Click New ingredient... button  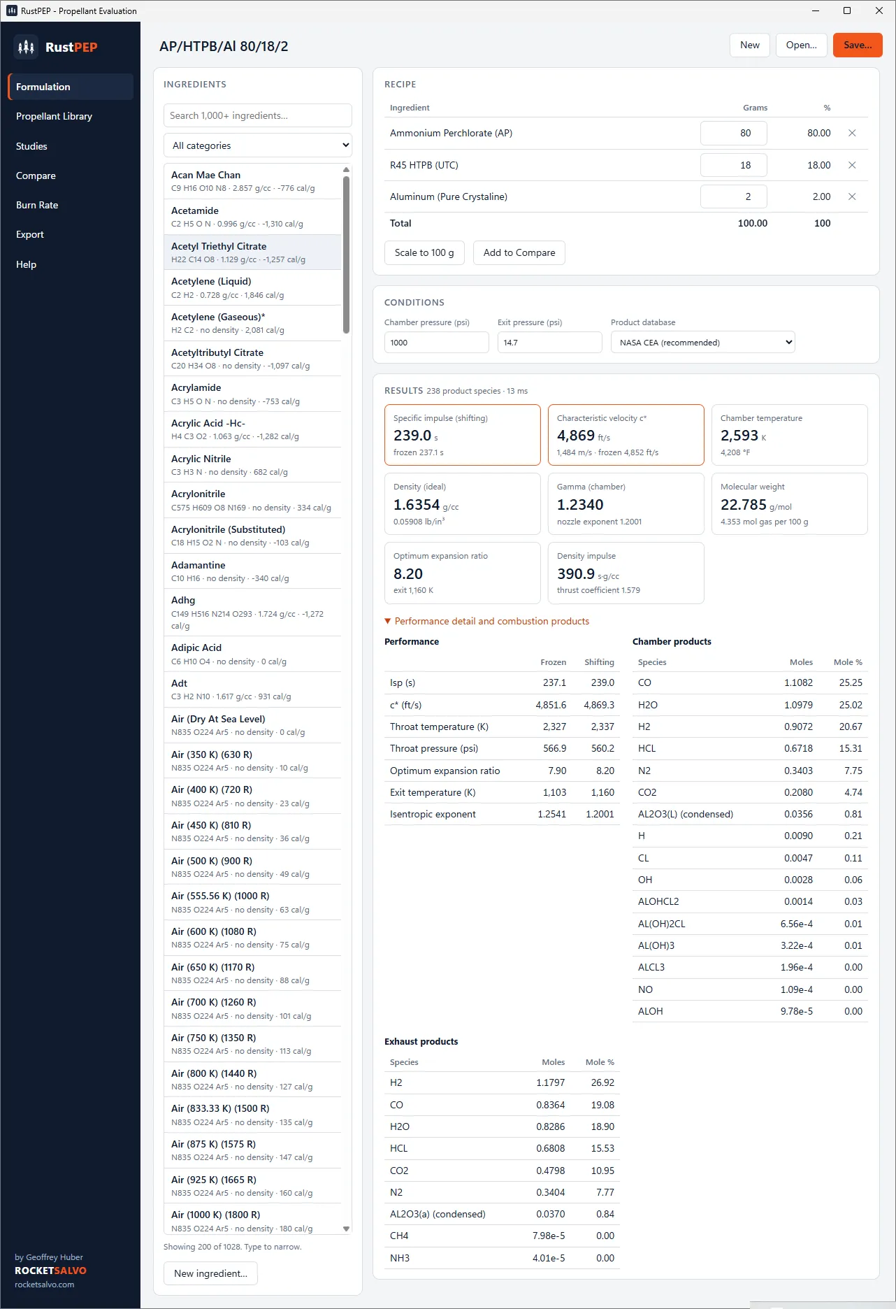(210, 1273)
